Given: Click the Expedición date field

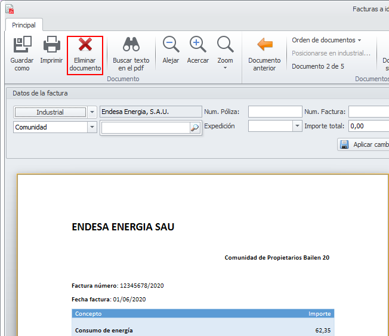Looking at the screenshot, I should pyautogui.click(x=270, y=126).
